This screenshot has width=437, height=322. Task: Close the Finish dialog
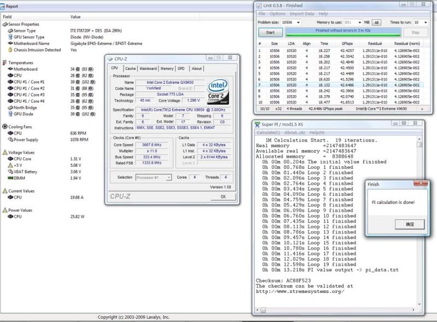pos(421,183)
